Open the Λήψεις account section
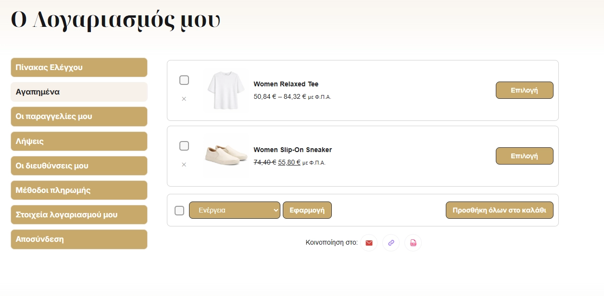 click(79, 141)
